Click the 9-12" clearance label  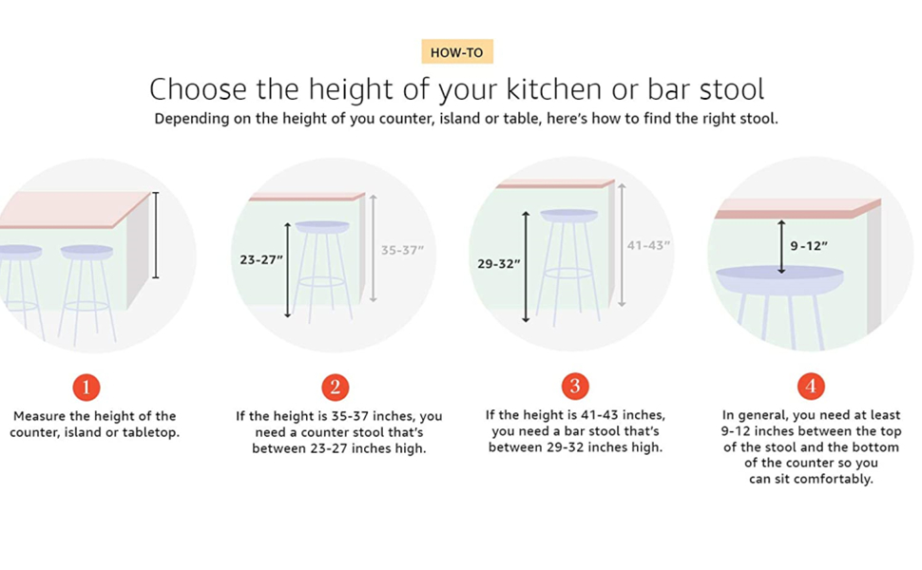click(809, 246)
